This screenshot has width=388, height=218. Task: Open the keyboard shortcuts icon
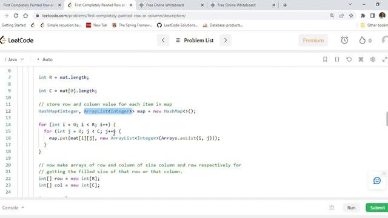[361, 59]
